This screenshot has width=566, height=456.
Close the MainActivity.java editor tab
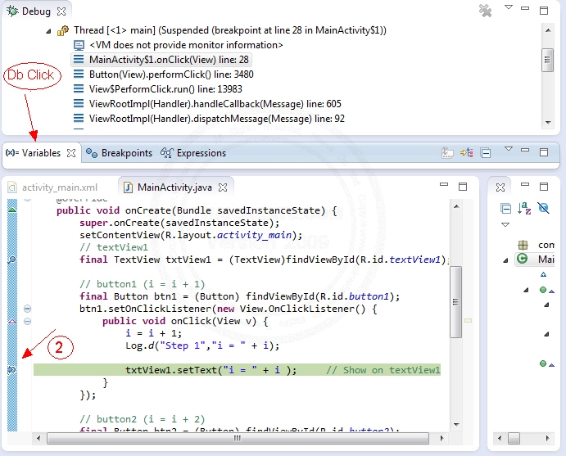coord(223,187)
